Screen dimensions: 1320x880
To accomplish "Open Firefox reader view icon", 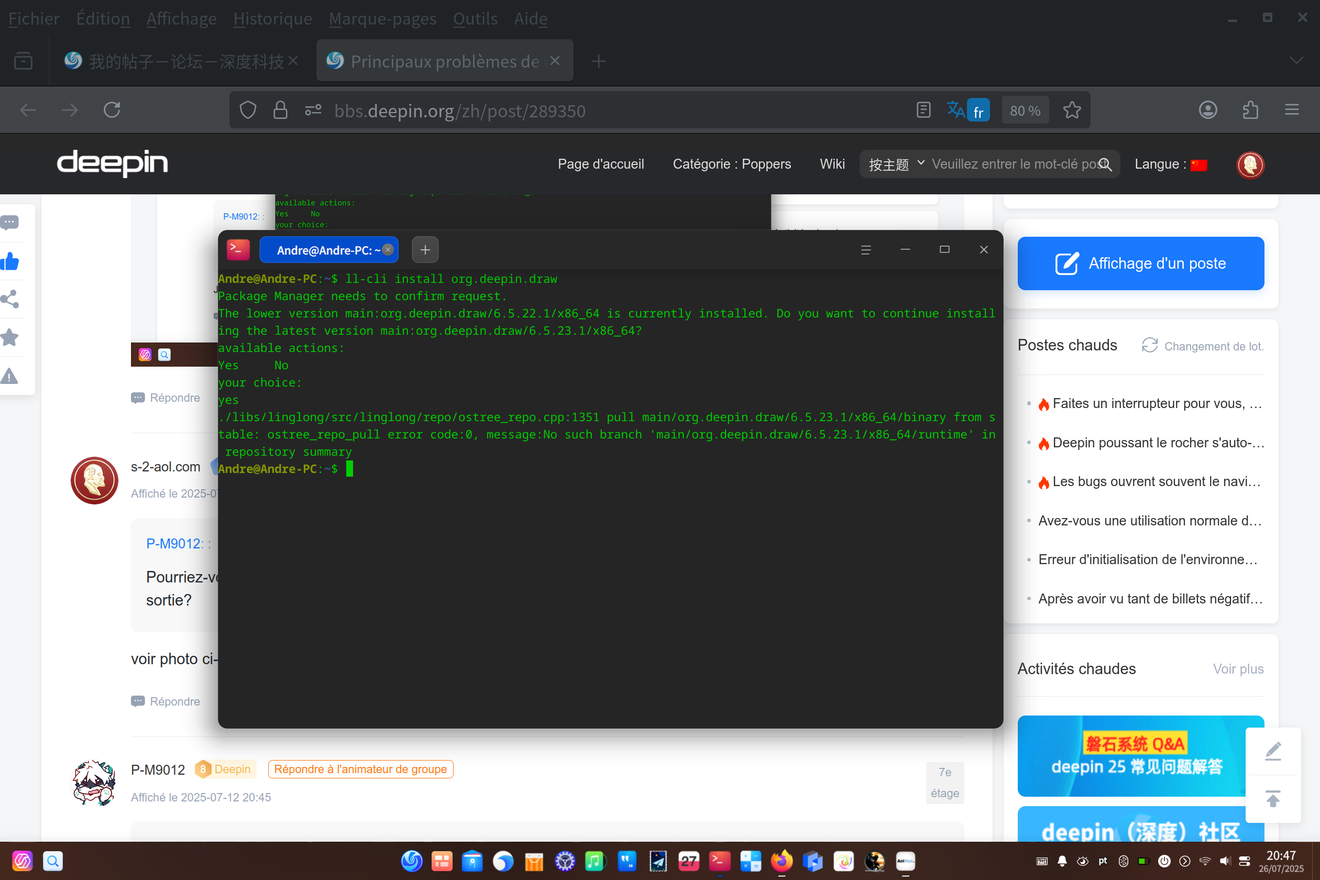I will pyautogui.click(x=923, y=110).
